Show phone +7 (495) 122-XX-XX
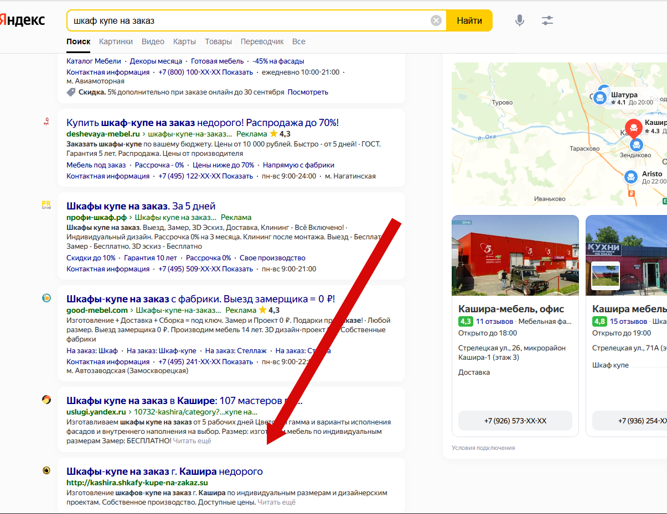This screenshot has height=514, width=667. tap(205, 176)
